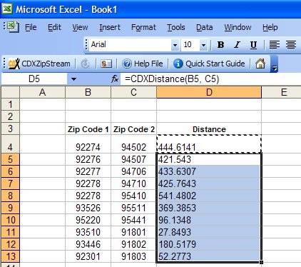
Task: Click the CDXZipStream toolbar button
Action: tap(39, 64)
